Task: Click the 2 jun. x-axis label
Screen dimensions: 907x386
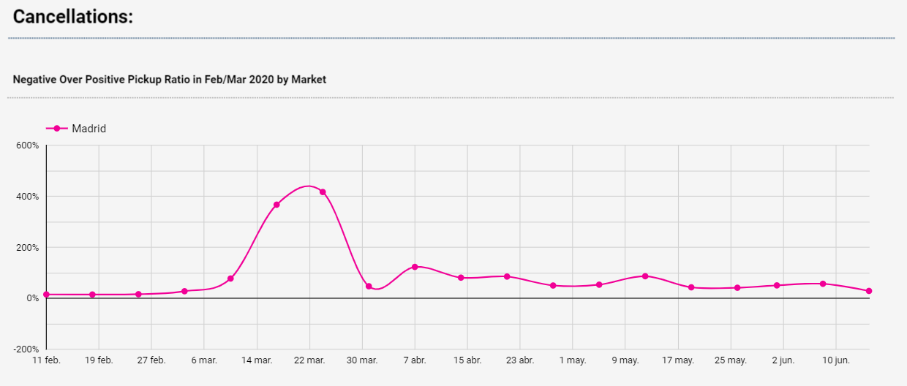Action: pyautogui.click(x=783, y=360)
